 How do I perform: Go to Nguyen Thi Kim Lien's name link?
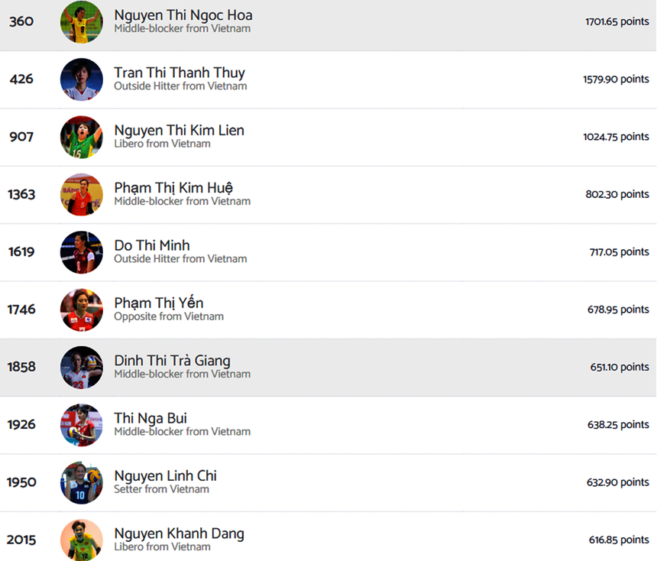click(x=179, y=131)
